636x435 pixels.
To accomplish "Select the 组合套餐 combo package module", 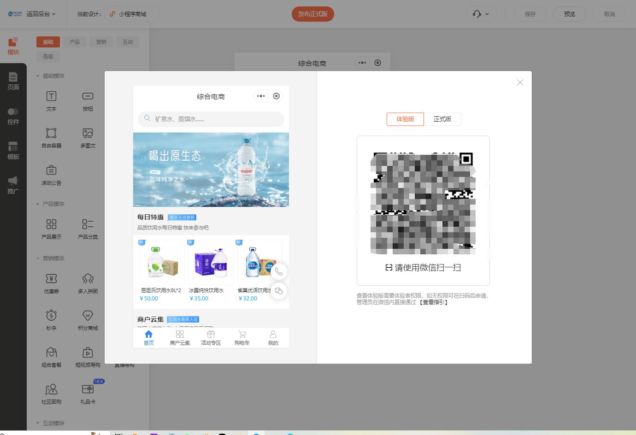I will [51, 357].
